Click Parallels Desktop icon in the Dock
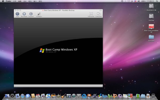The height and width of the screenshot is (100, 160). [x=130, y=96]
